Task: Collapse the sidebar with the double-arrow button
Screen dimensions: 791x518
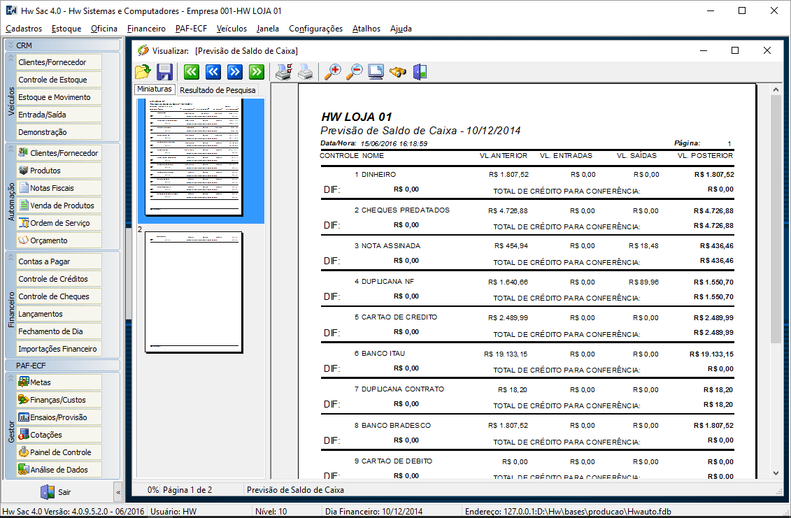Action: (117, 492)
